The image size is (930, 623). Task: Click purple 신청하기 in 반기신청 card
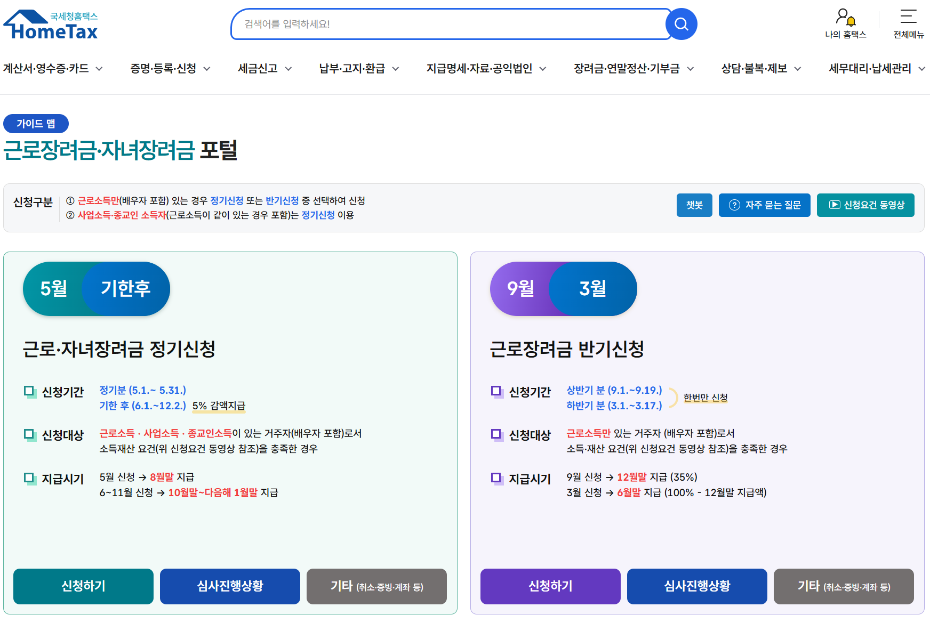550,586
